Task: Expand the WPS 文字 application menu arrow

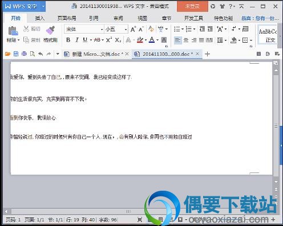Action: point(43,6)
